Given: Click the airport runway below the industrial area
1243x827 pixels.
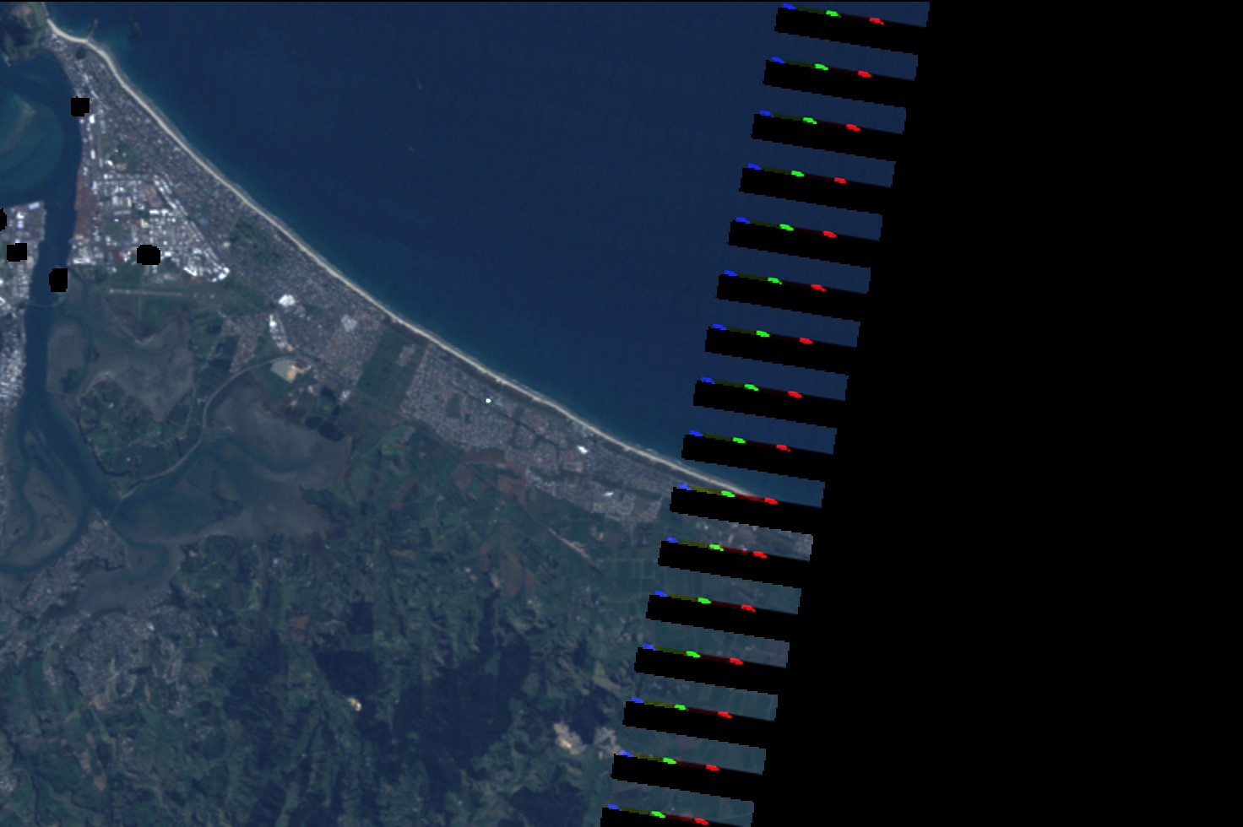Looking at the screenshot, I should coord(160,293).
